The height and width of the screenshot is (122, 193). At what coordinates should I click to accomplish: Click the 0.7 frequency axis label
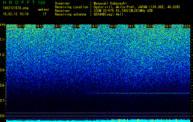pyautogui.click(x=2, y=101)
